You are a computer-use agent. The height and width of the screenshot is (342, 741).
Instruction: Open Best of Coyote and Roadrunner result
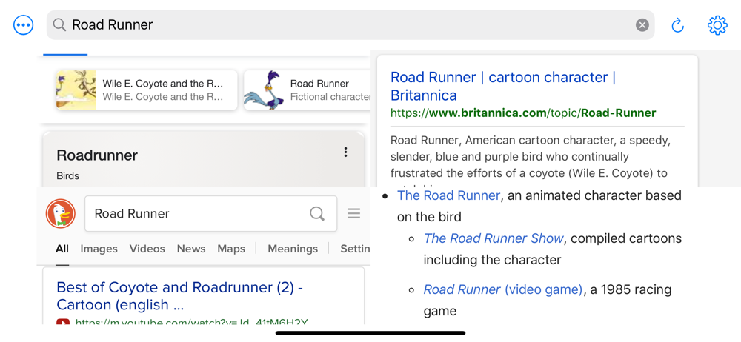click(179, 296)
